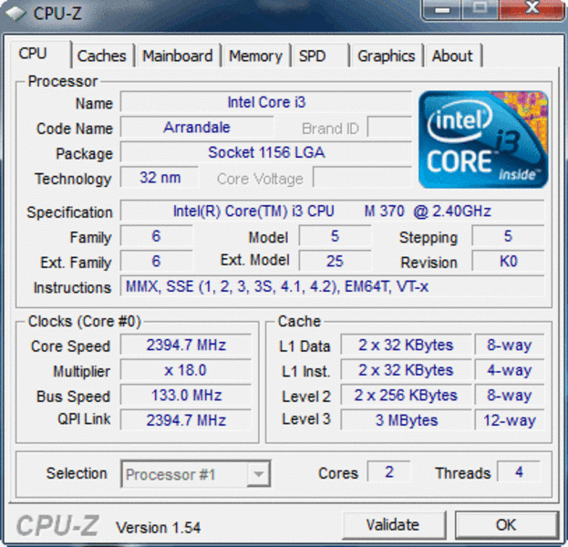568x547 pixels.
Task: Click the Code Name value Arrandale
Action: point(197,128)
